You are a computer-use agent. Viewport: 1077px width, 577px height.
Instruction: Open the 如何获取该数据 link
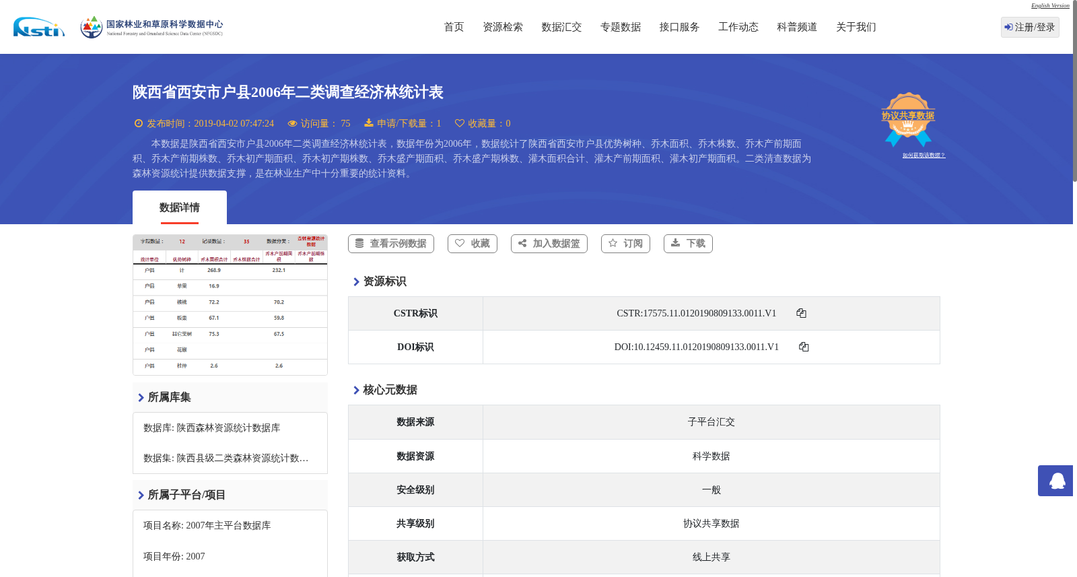pyautogui.click(x=924, y=156)
